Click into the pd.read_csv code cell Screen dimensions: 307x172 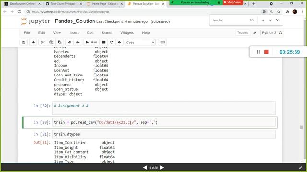pos(164,122)
